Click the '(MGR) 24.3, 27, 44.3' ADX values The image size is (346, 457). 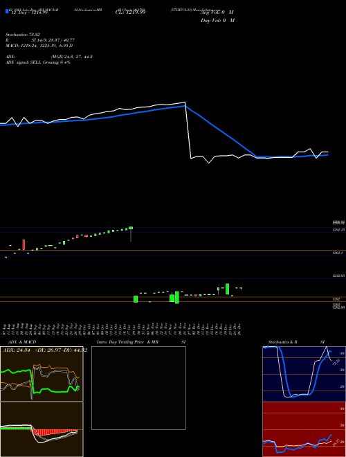[72, 57]
